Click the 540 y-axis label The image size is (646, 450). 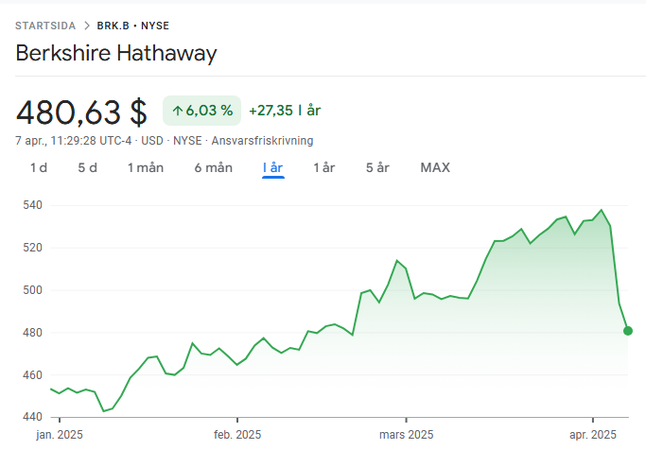coord(32,205)
